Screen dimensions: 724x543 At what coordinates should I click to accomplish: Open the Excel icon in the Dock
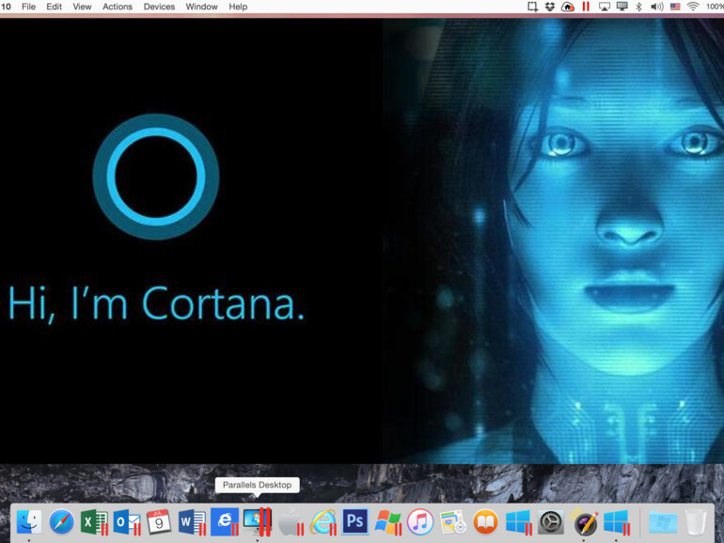94,522
